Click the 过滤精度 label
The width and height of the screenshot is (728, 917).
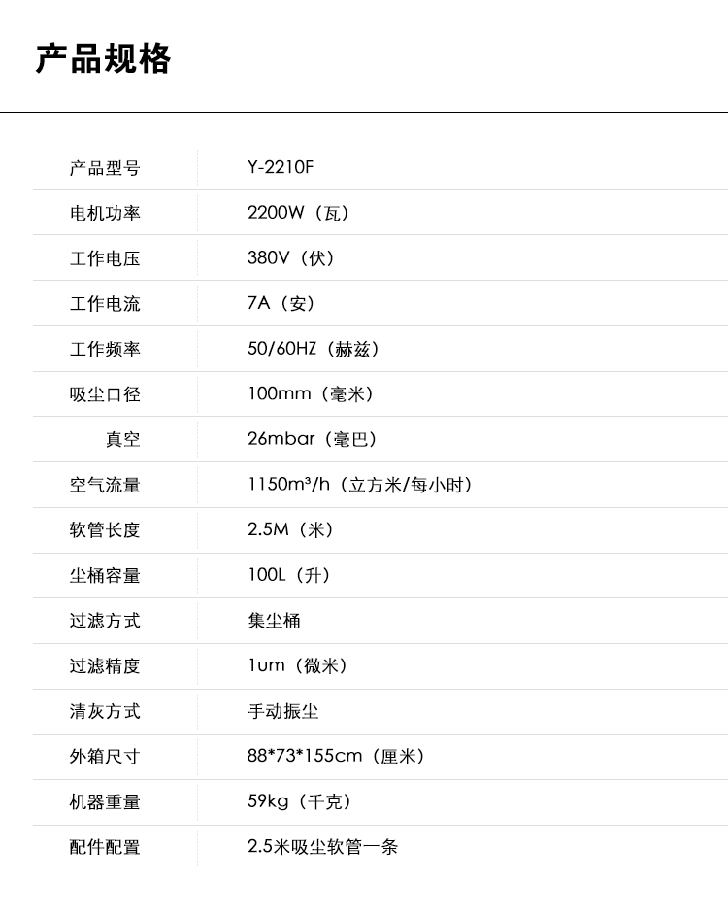[x=105, y=666]
